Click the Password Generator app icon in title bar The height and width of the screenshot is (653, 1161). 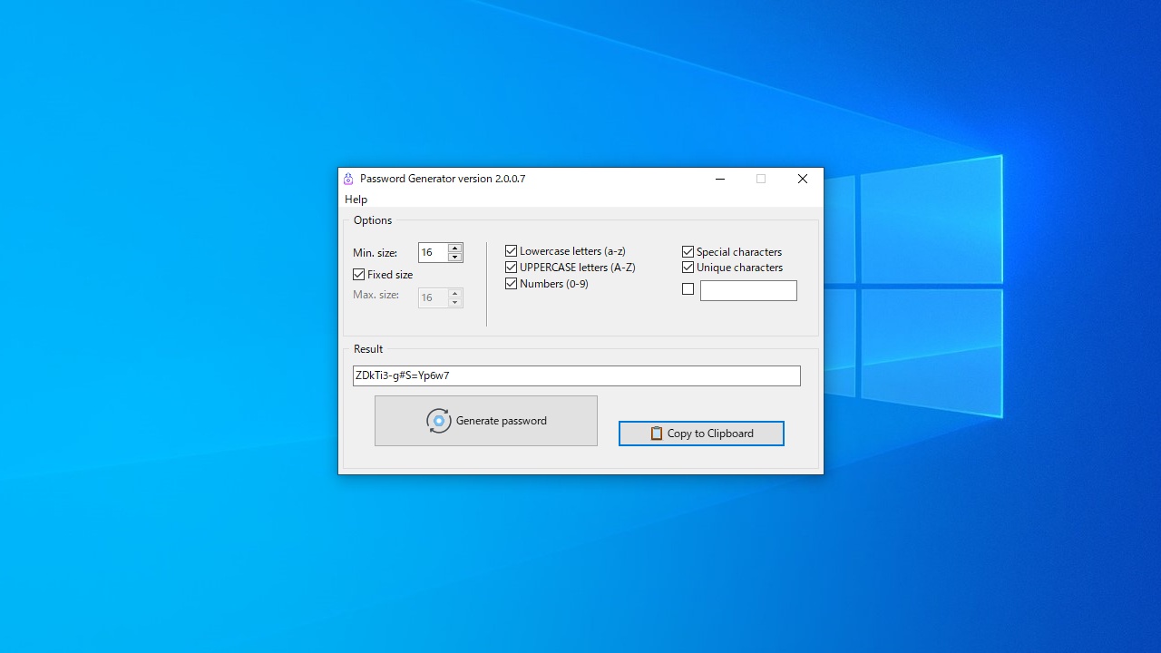[x=348, y=179]
